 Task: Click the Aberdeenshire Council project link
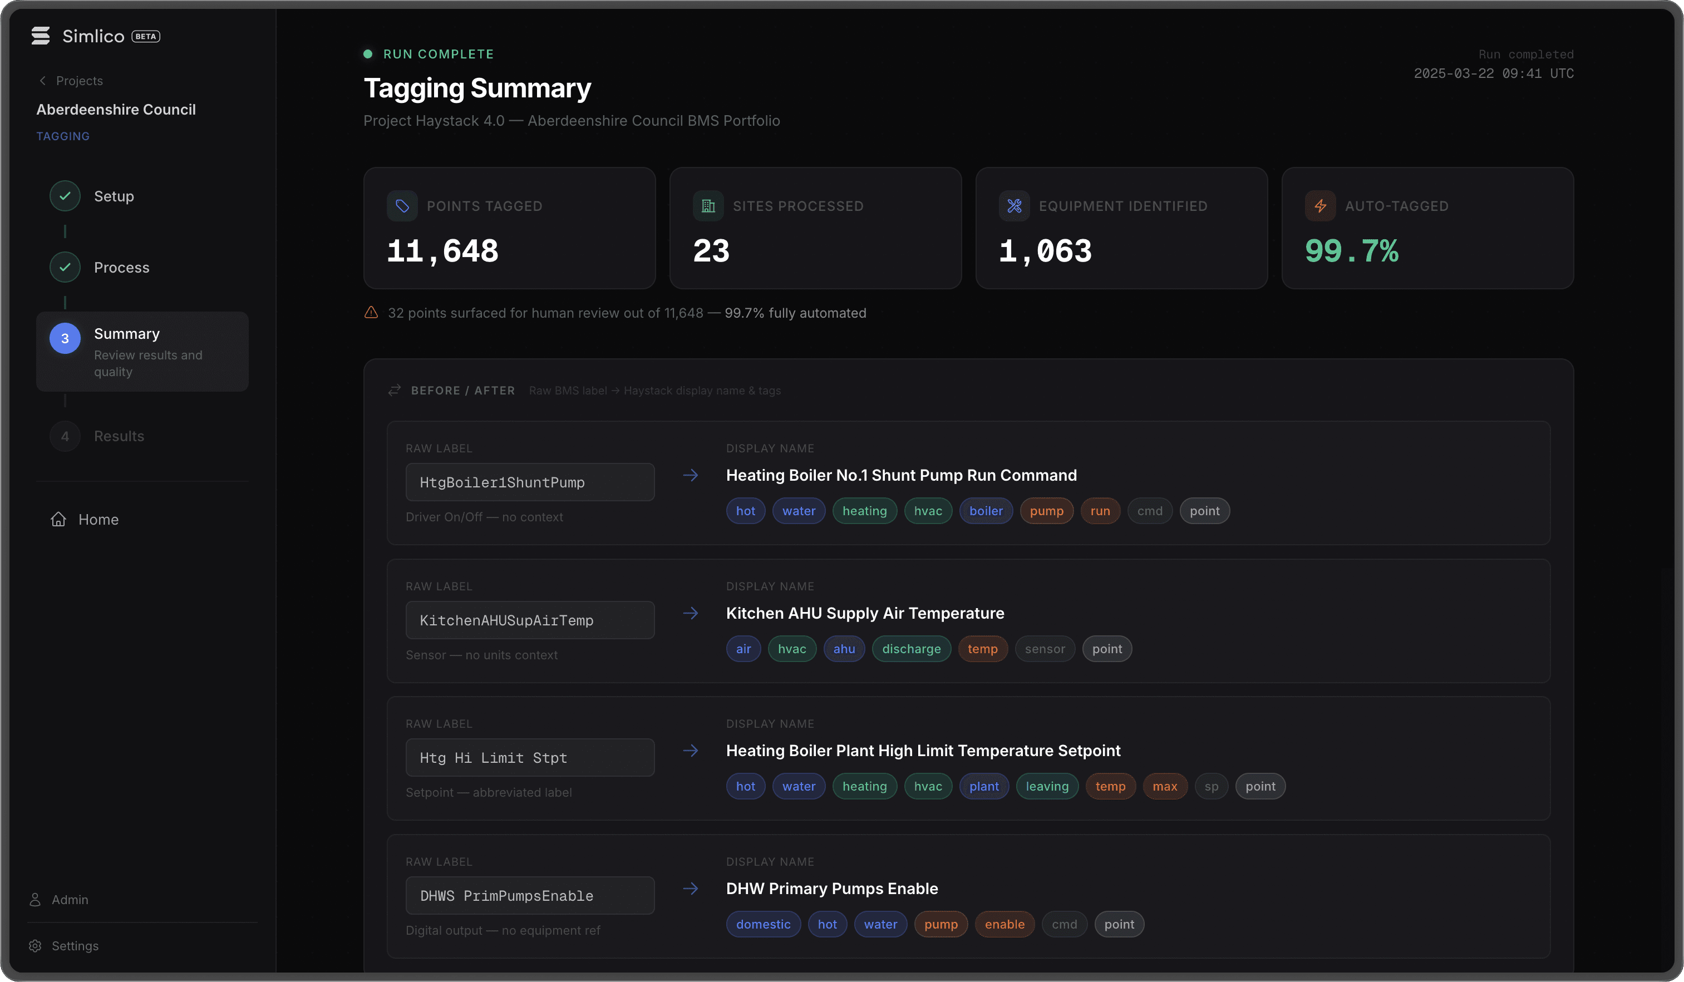click(x=116, y=109)
